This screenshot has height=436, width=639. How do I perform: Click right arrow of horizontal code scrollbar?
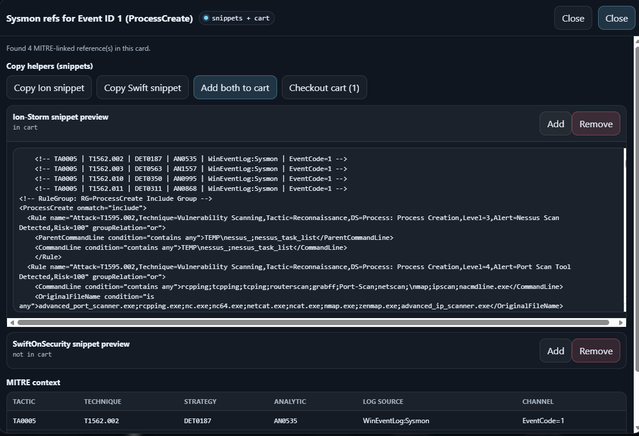coord(621,322)
